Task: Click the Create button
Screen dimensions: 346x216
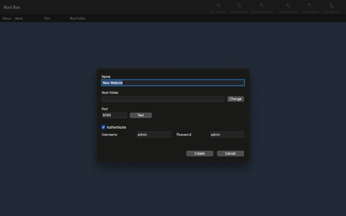Action: (199, 153)
